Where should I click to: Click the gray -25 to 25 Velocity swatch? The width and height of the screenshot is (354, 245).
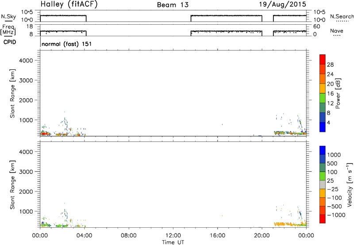pyautogui.click(x=323, y=184)
